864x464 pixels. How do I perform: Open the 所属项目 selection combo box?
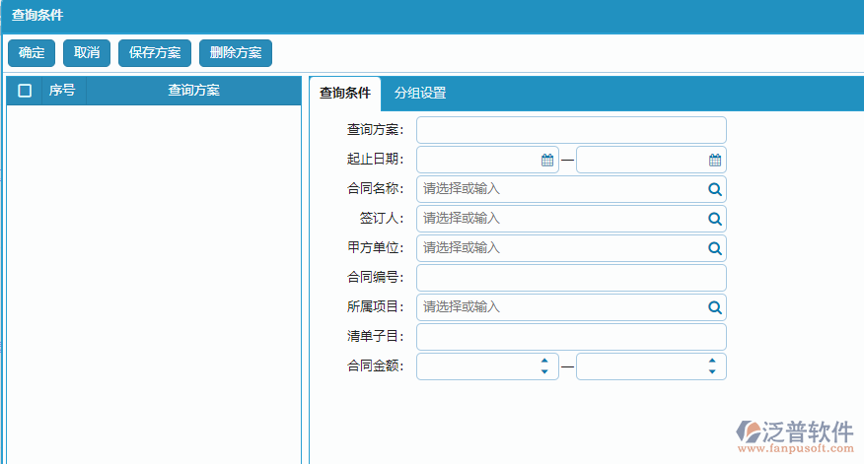pyautogui.click(x=559, y=307)
